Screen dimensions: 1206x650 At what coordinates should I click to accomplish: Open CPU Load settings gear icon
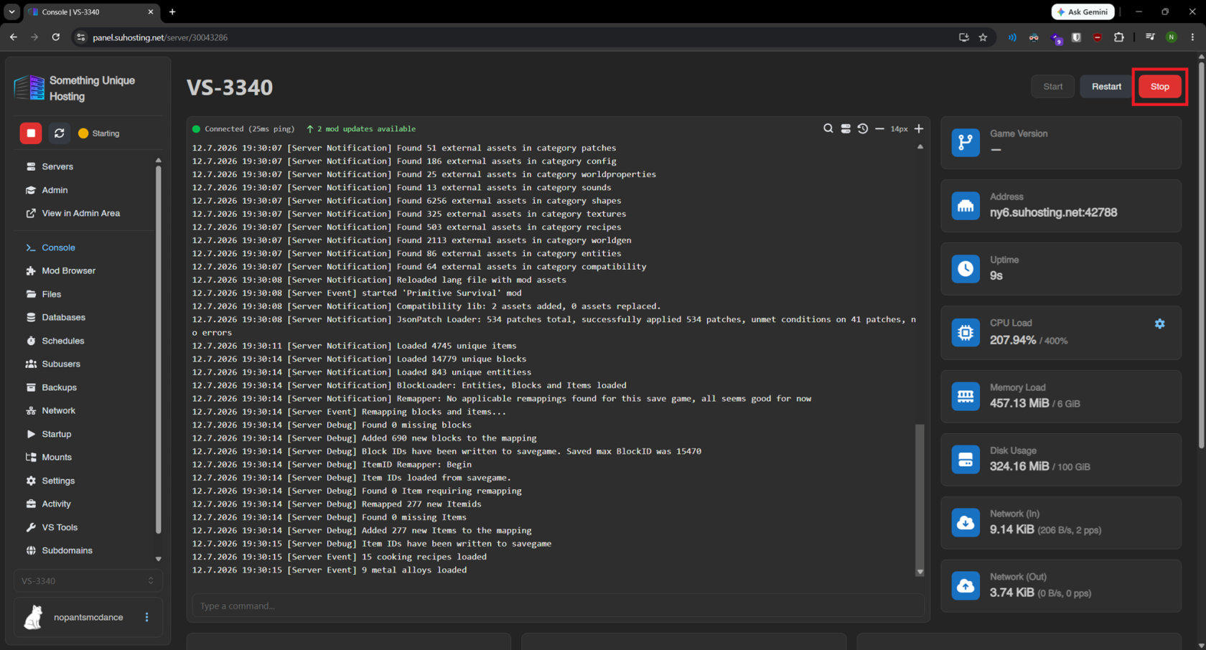click(x=1159, y=324)
